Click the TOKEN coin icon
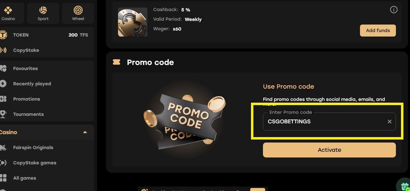Screen dimensions: 410x191 click(3, 35)
